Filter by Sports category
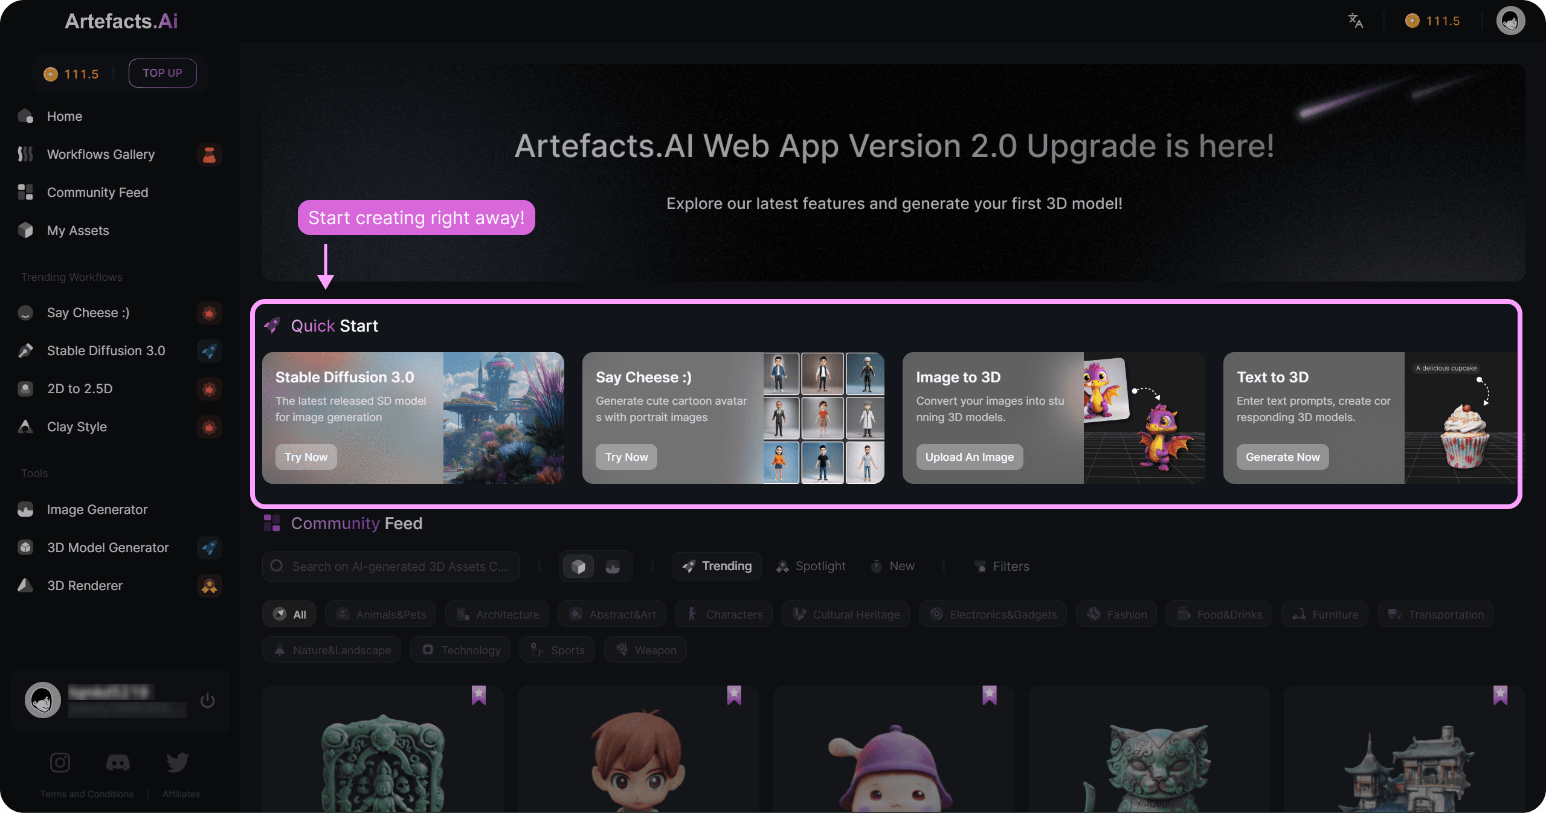The height and width of the screenshot is (813, 1546). 558,650
